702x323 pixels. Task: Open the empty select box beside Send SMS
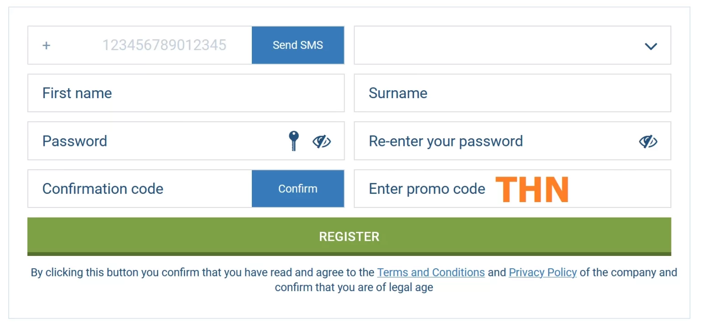512,45
